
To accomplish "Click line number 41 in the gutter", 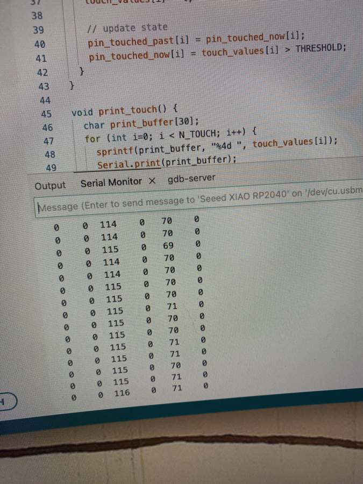I will (x=41, y=58).
